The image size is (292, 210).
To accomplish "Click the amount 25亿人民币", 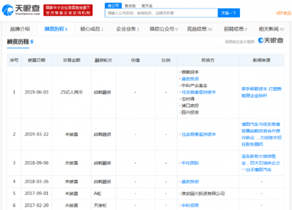I will [71, 92].
